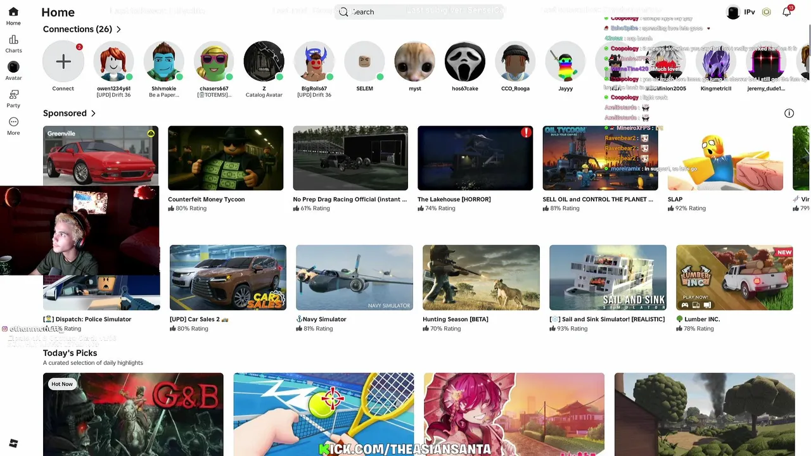Click Dispatch: Police Simulator title
This screenshot has width=811, height=456.
click(x=87, y=319)
